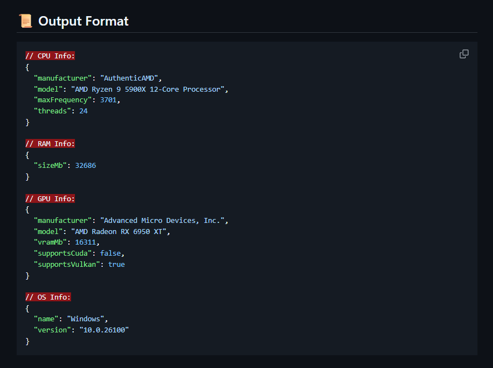Click the "// RAM Info:" comment line

coord(50,143)
